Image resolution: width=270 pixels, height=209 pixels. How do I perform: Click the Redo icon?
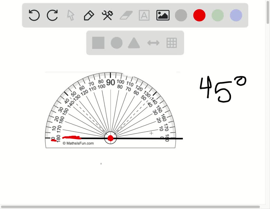pos(52,15)
